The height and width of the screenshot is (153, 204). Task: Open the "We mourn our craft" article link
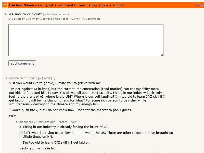coord(25,14)
